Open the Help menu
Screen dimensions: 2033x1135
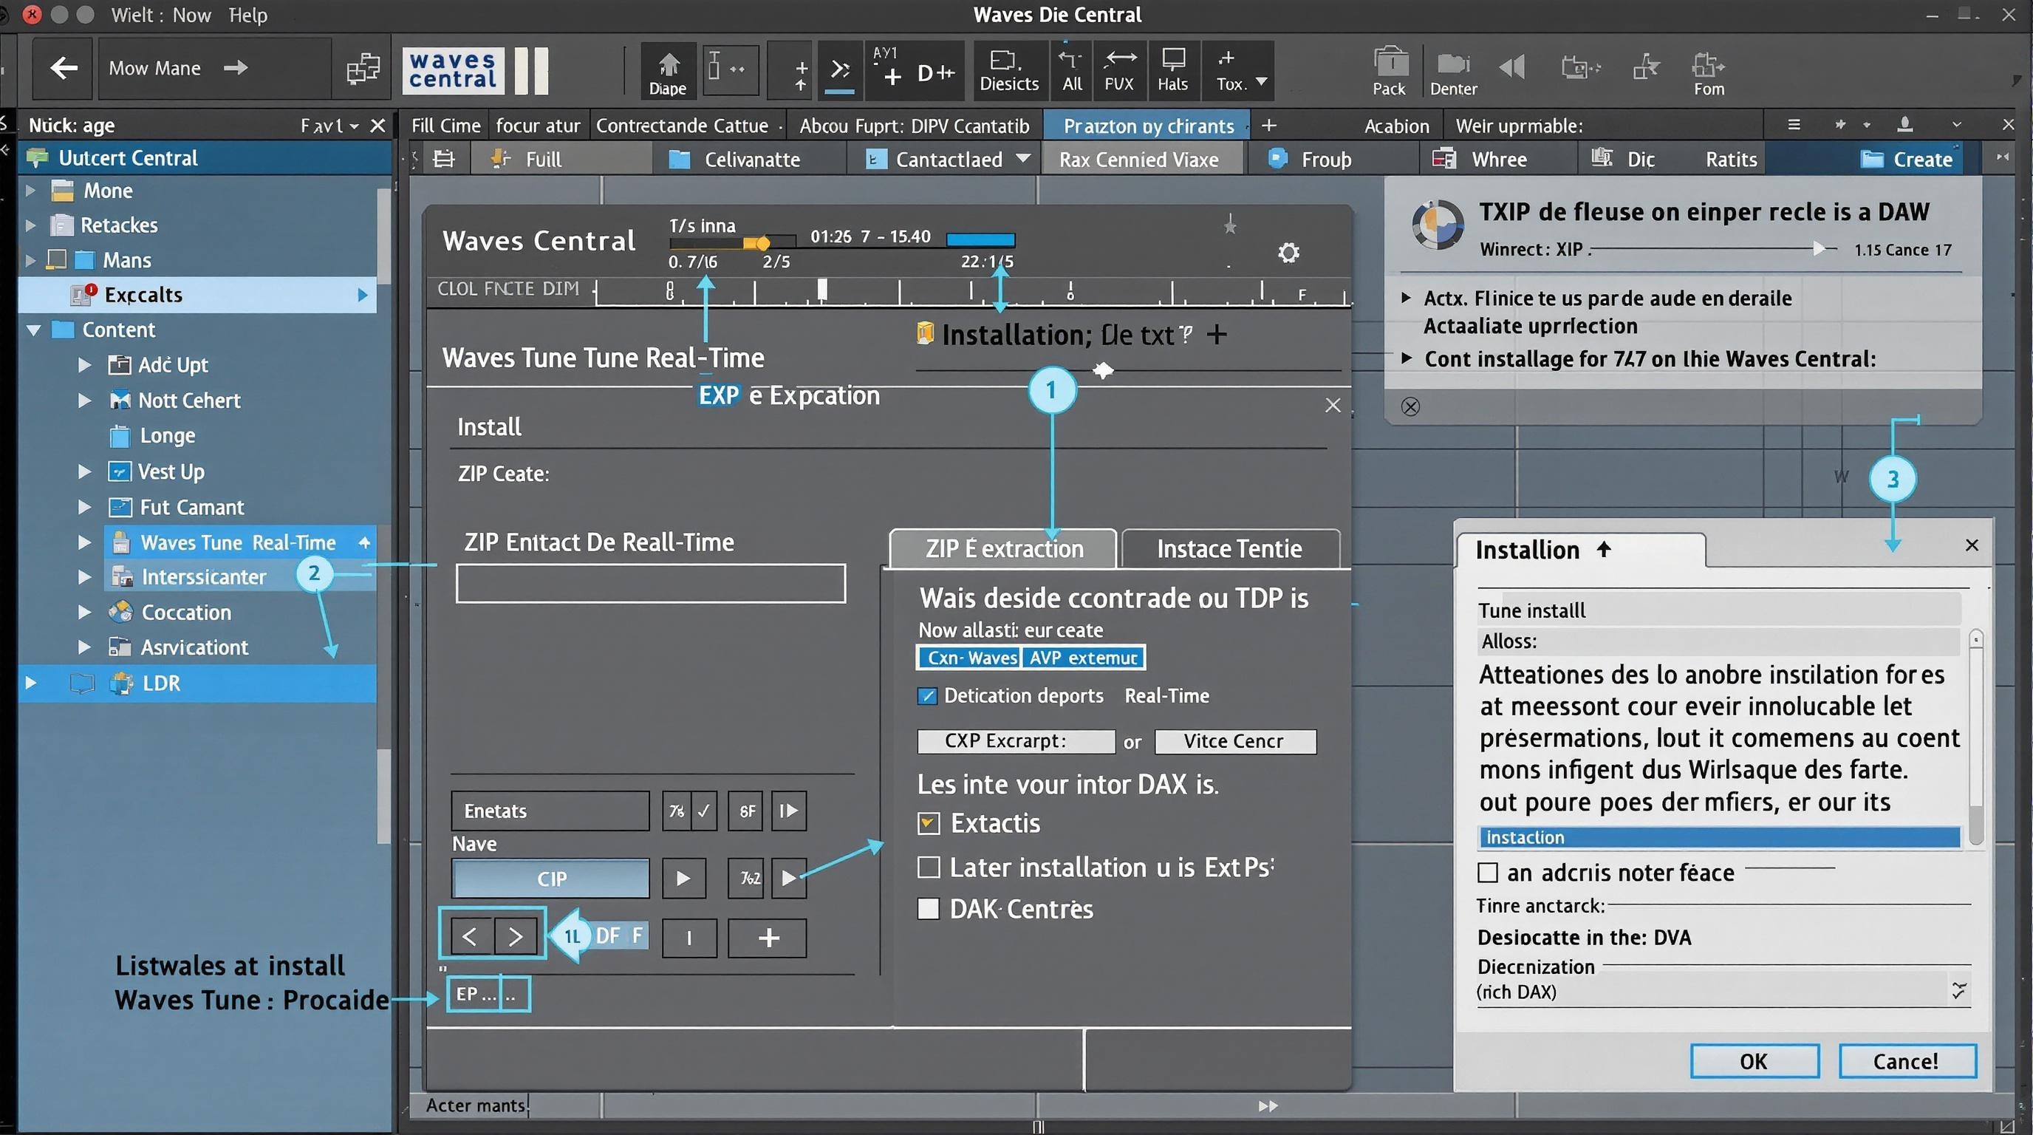click(247, 15)
